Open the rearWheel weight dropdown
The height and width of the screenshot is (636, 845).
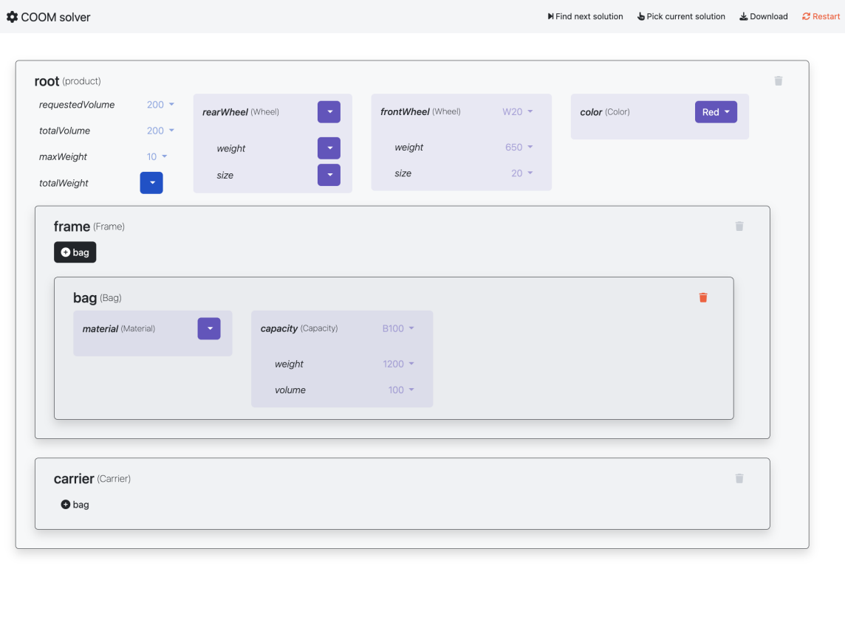click(x=329, y=148)
